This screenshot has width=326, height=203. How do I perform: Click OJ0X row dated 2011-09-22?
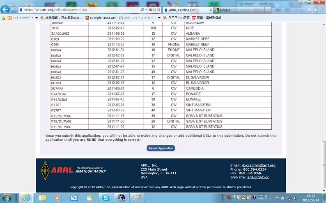click(x=161, y=39)
